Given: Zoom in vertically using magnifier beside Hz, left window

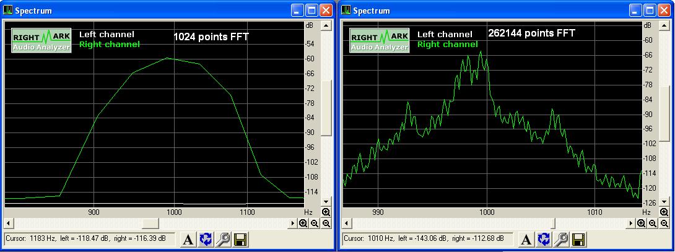Looking at the screenshot, I should pyautogui.click(x=326, y=212).
